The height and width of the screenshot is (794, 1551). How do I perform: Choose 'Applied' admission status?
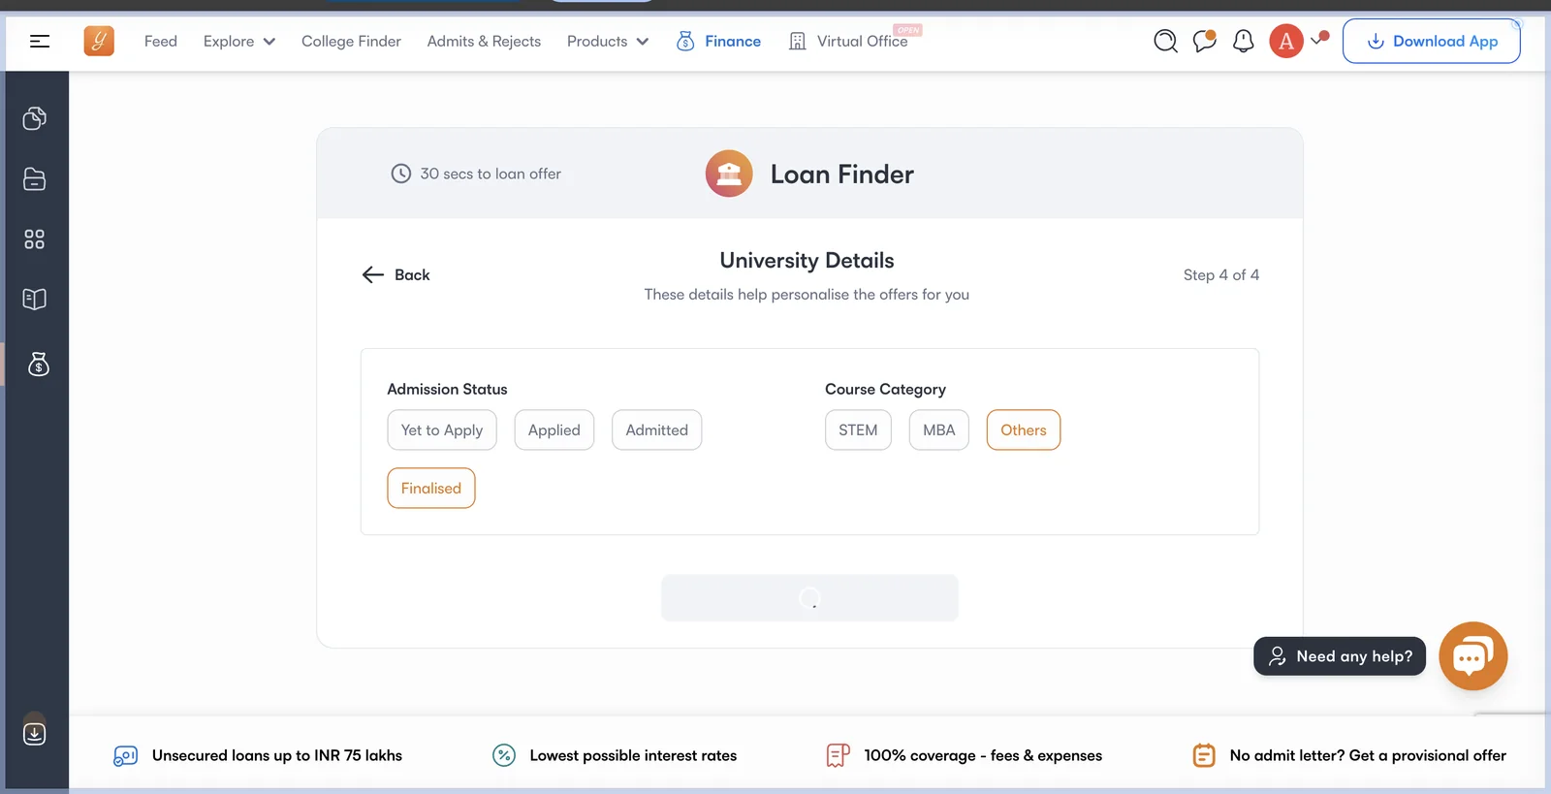coord(554,430)
